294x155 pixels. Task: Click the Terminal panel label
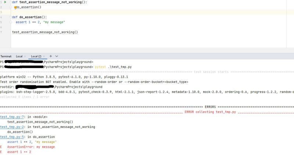coord(6,56)
